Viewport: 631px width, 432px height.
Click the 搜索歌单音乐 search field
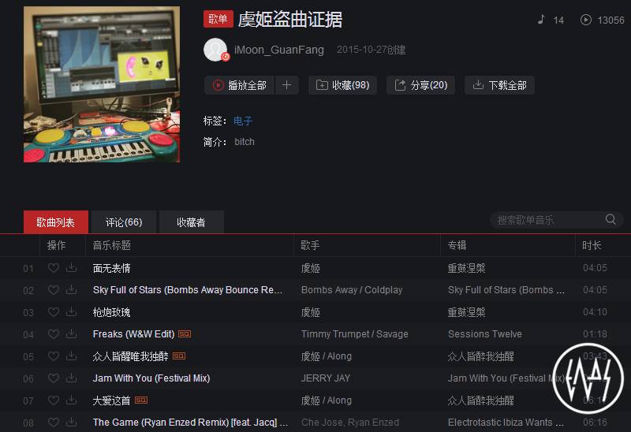tap(548, 220)
